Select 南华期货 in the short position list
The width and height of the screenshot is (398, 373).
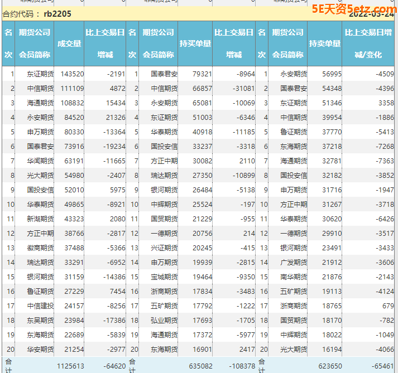coord(293,277)
